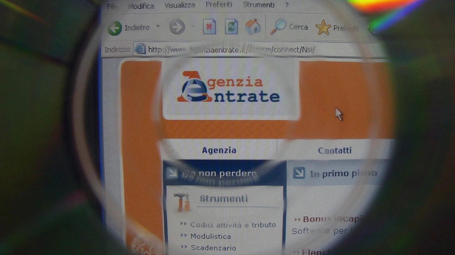Click the Cerca text label in toolbar
This screenshot has width=455, height=255.
coord(298,27)
